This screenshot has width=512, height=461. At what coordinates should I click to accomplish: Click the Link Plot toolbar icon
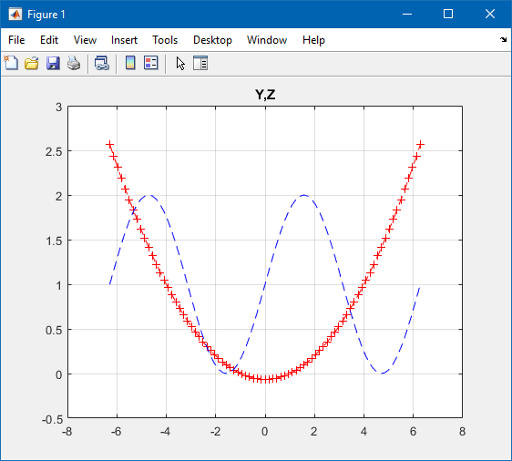coord(102,63)
